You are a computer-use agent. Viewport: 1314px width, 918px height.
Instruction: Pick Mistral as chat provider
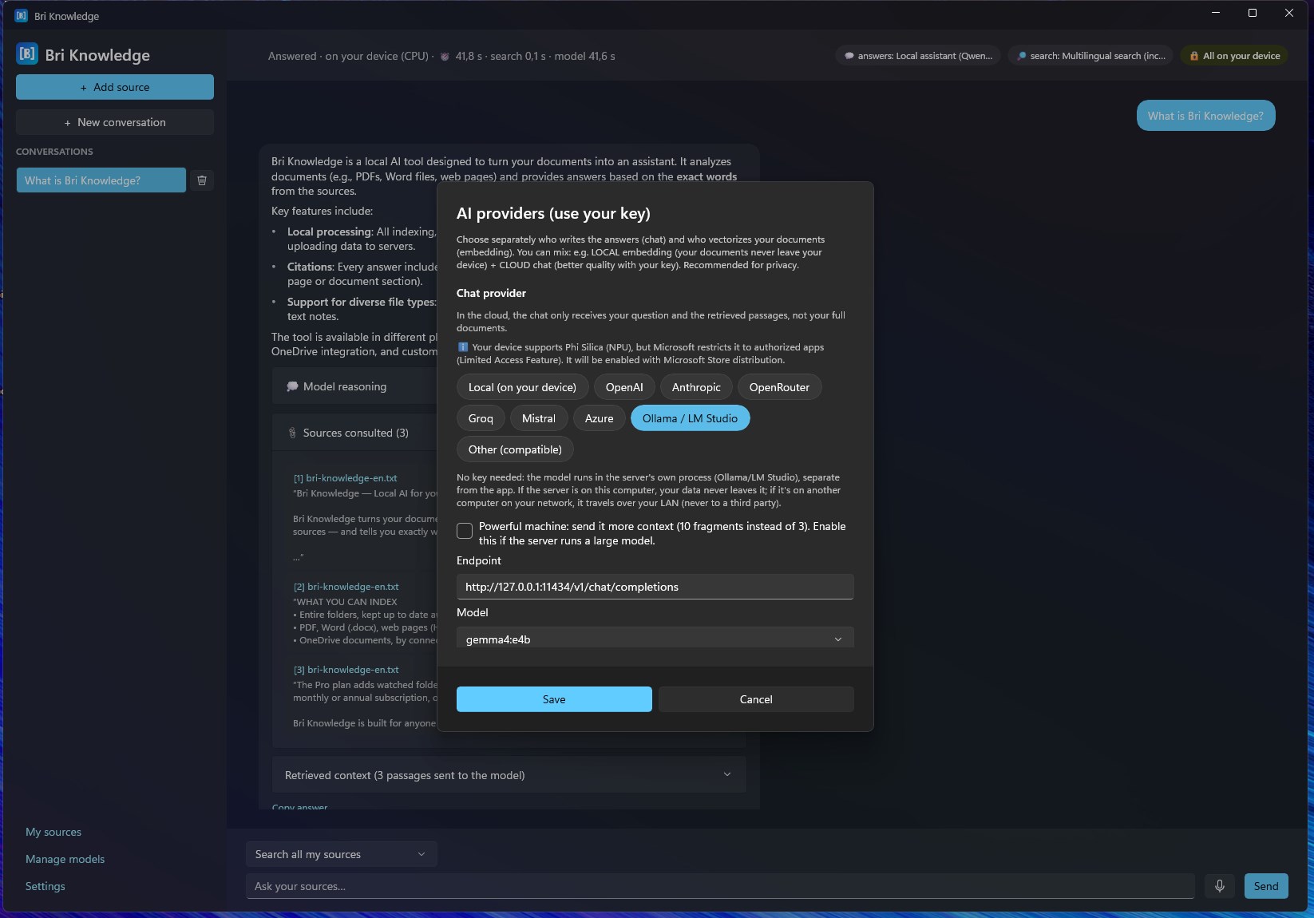click(539, 418)
